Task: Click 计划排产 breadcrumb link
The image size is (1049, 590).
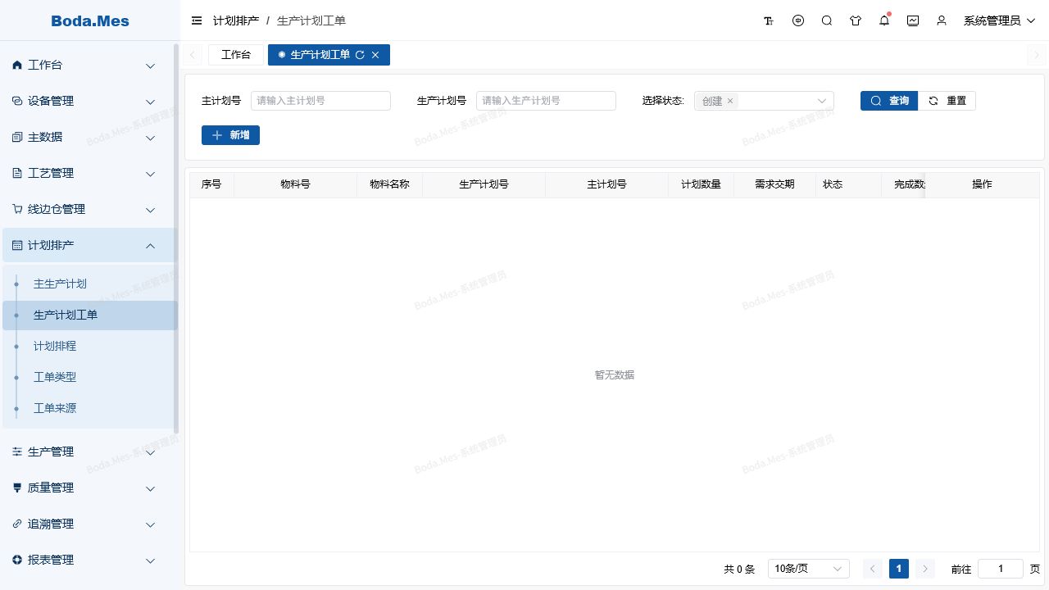Action: pos(236,20)
